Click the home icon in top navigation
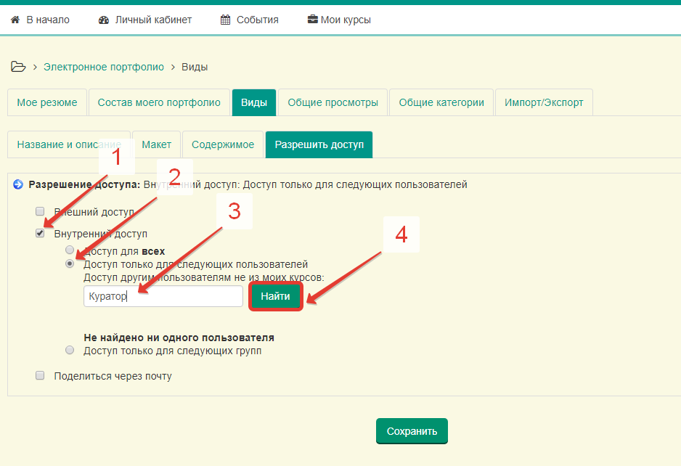The image size is (681, 466). click(x=15, y=20)
